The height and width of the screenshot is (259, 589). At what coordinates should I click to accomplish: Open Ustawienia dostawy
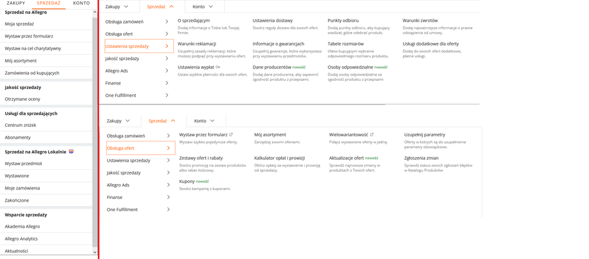click(273, 20)
